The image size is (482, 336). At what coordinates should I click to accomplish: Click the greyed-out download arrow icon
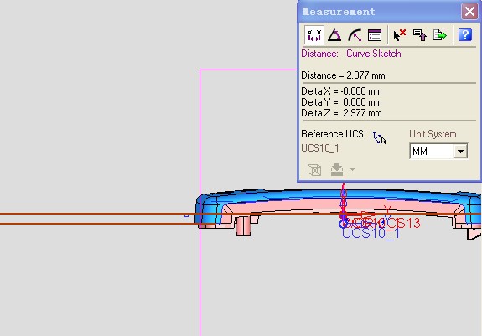(x=337, y=169)
